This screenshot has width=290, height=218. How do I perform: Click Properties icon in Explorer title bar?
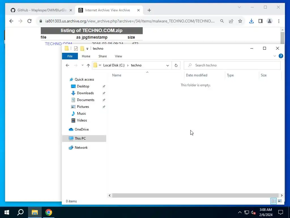[76, 49]
